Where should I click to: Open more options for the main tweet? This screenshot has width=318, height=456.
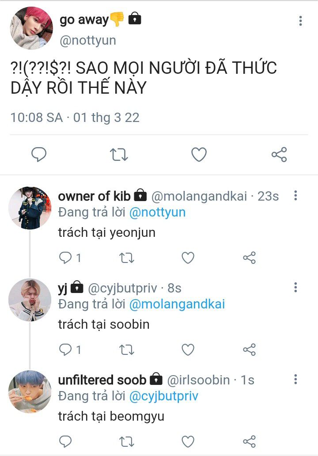coord(300,21)
